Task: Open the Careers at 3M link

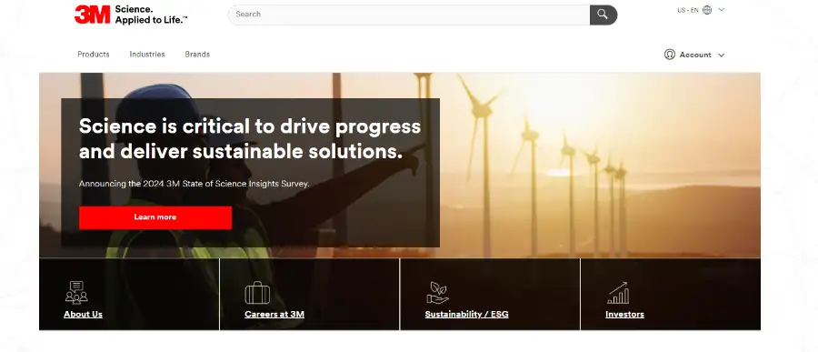Action: (274, 315)
